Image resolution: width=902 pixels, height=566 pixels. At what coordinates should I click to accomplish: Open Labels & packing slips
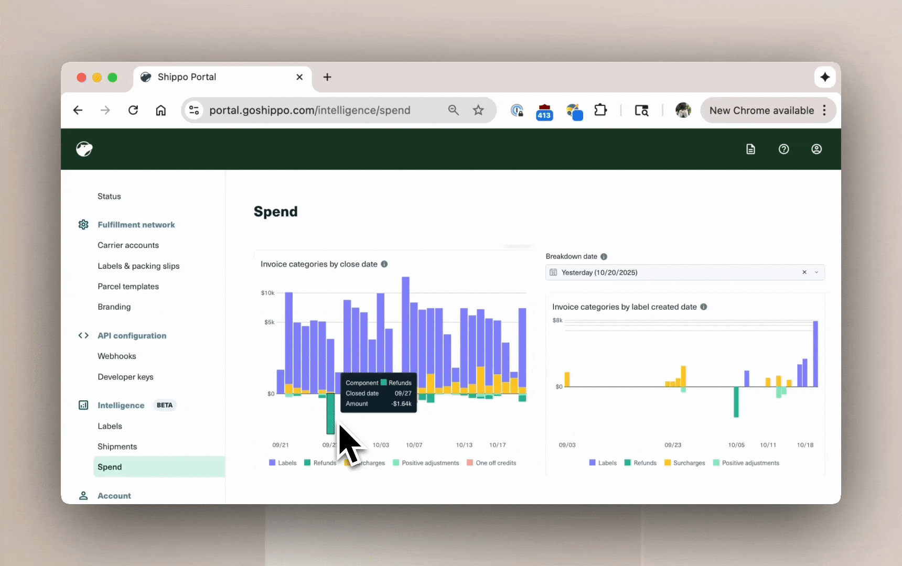point(138,266)
